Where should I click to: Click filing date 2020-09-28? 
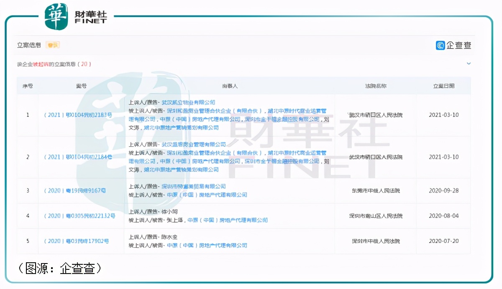point(443,190)
